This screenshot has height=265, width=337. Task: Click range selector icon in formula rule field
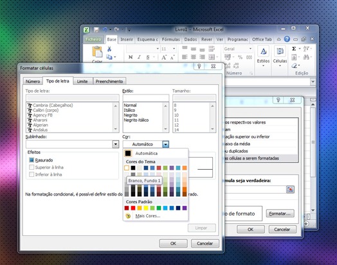(x=290, y=190)
